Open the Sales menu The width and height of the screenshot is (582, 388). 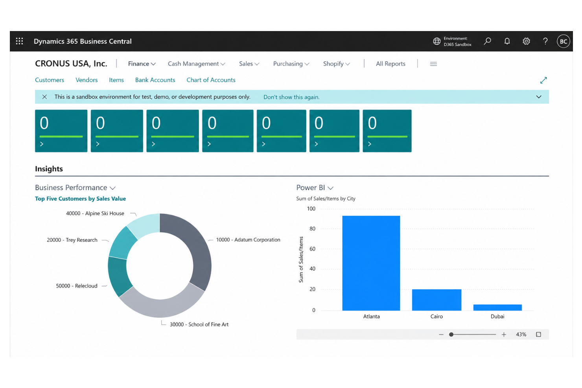point(249,64)
